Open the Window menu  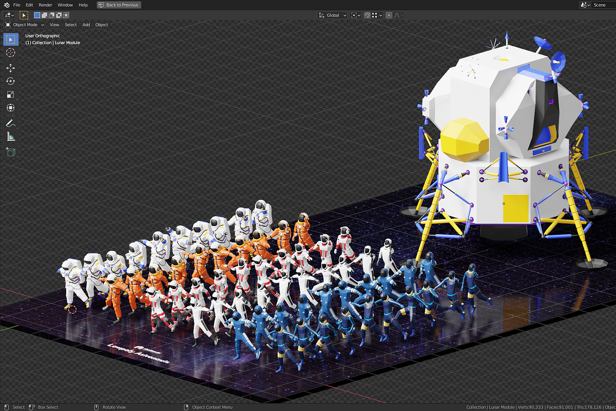(65, 5)
